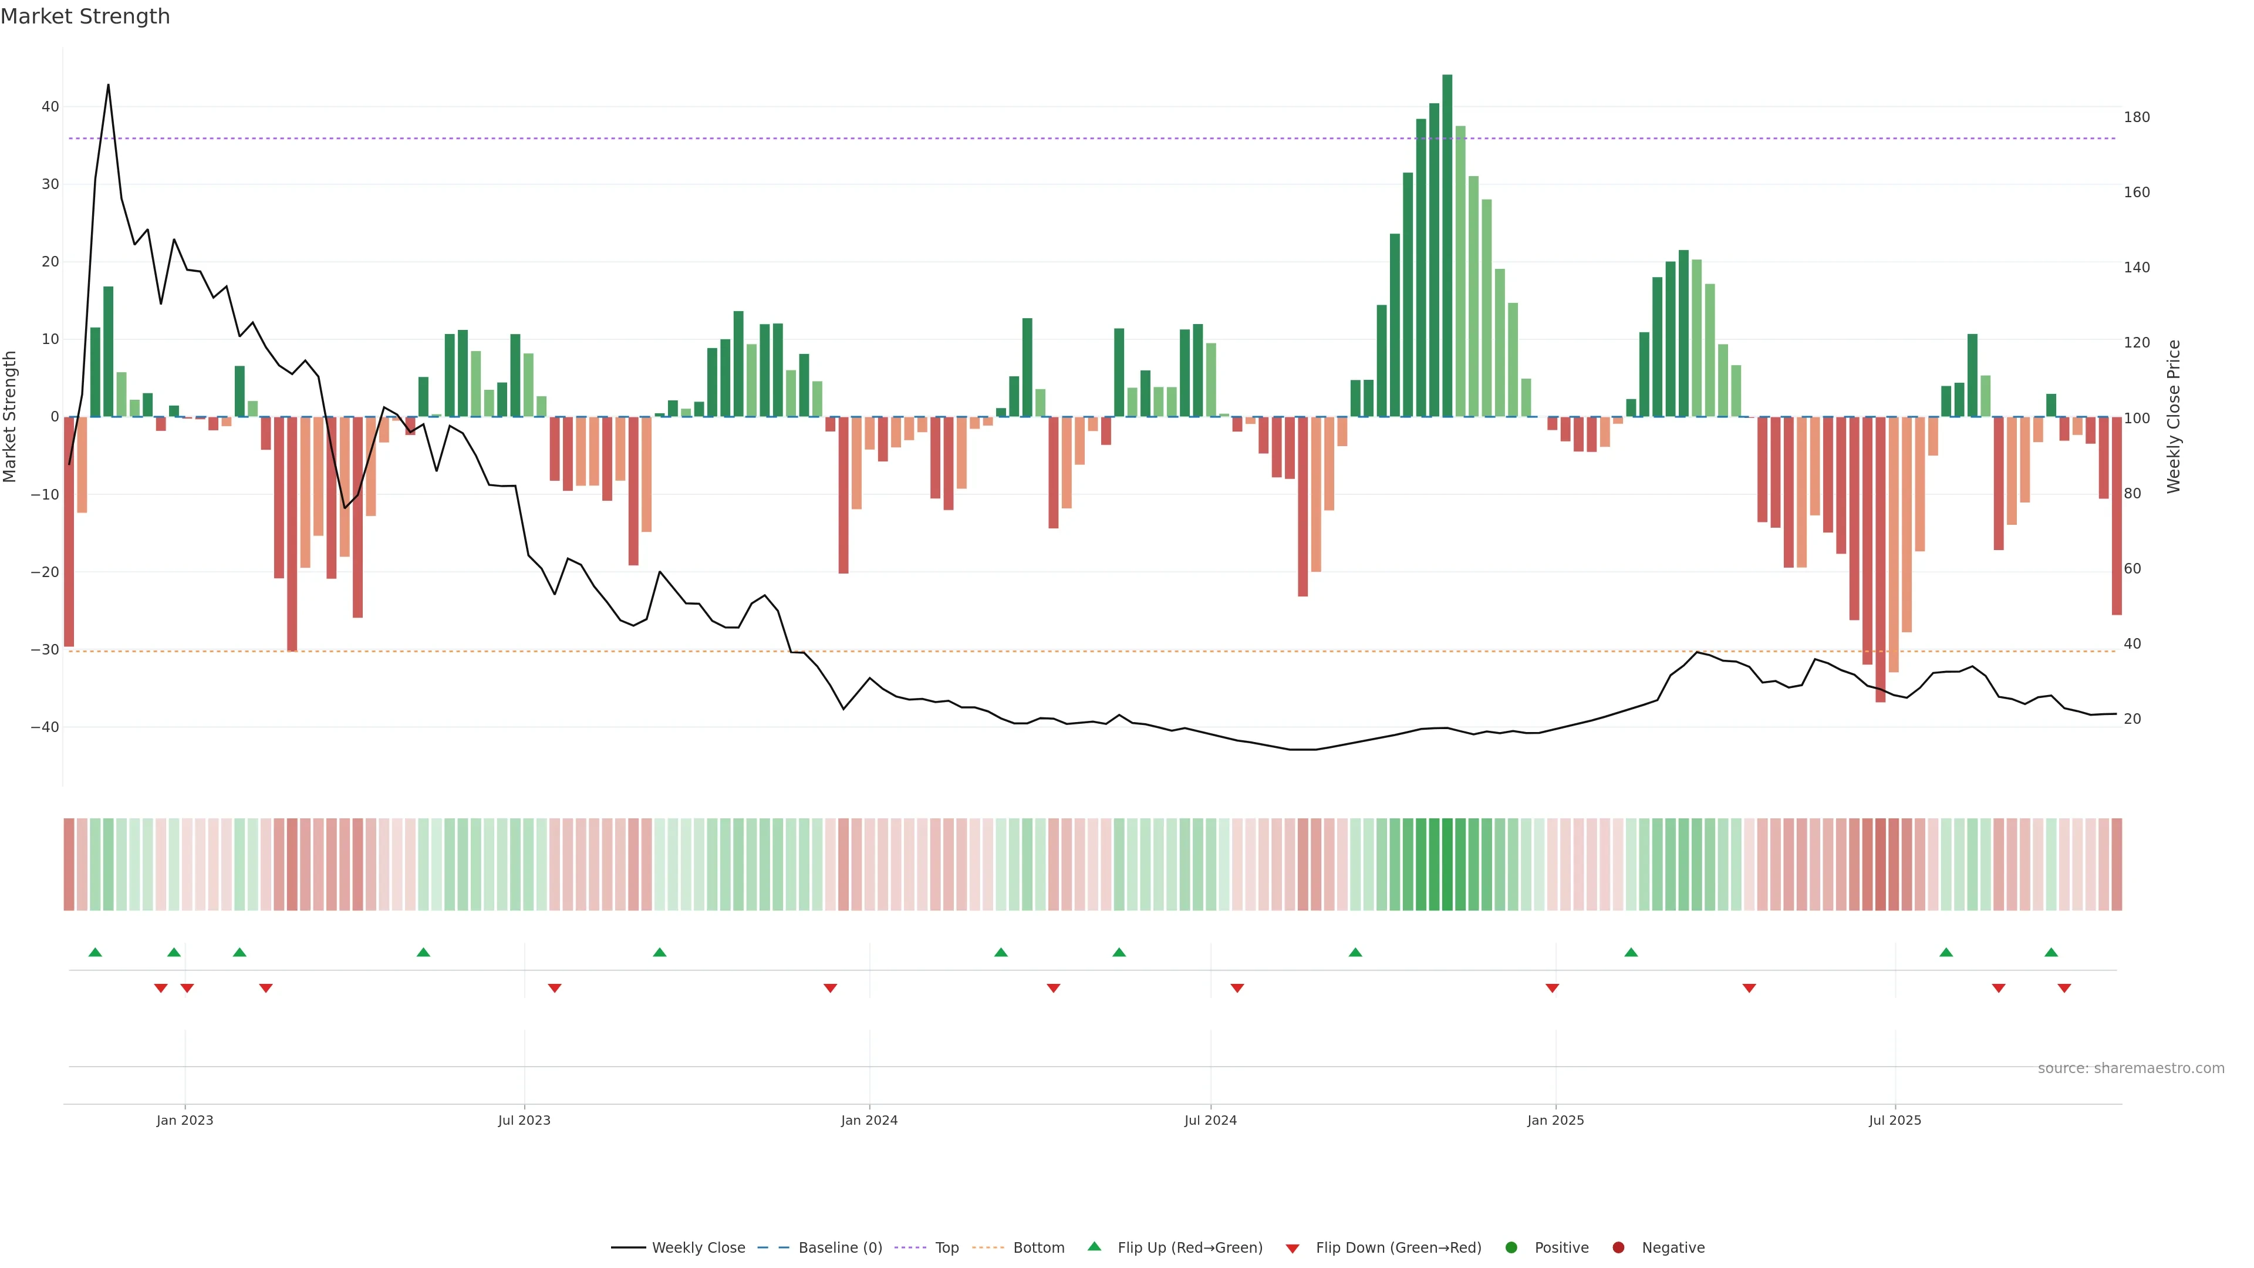Click the first green flip-up marker in the timeline
2254x1268 pixels.
click(x=95, y=952)
